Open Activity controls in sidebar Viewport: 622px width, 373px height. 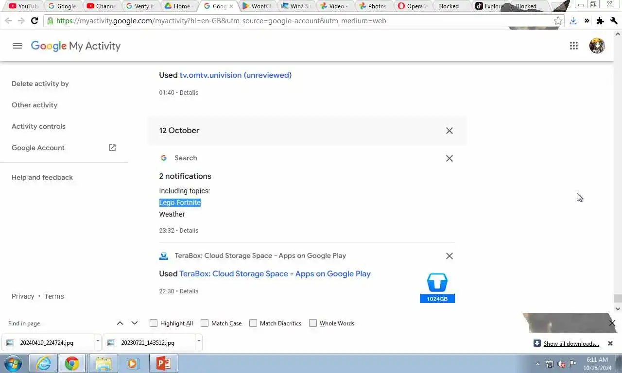pyautogui.click(x=38, y=126)
